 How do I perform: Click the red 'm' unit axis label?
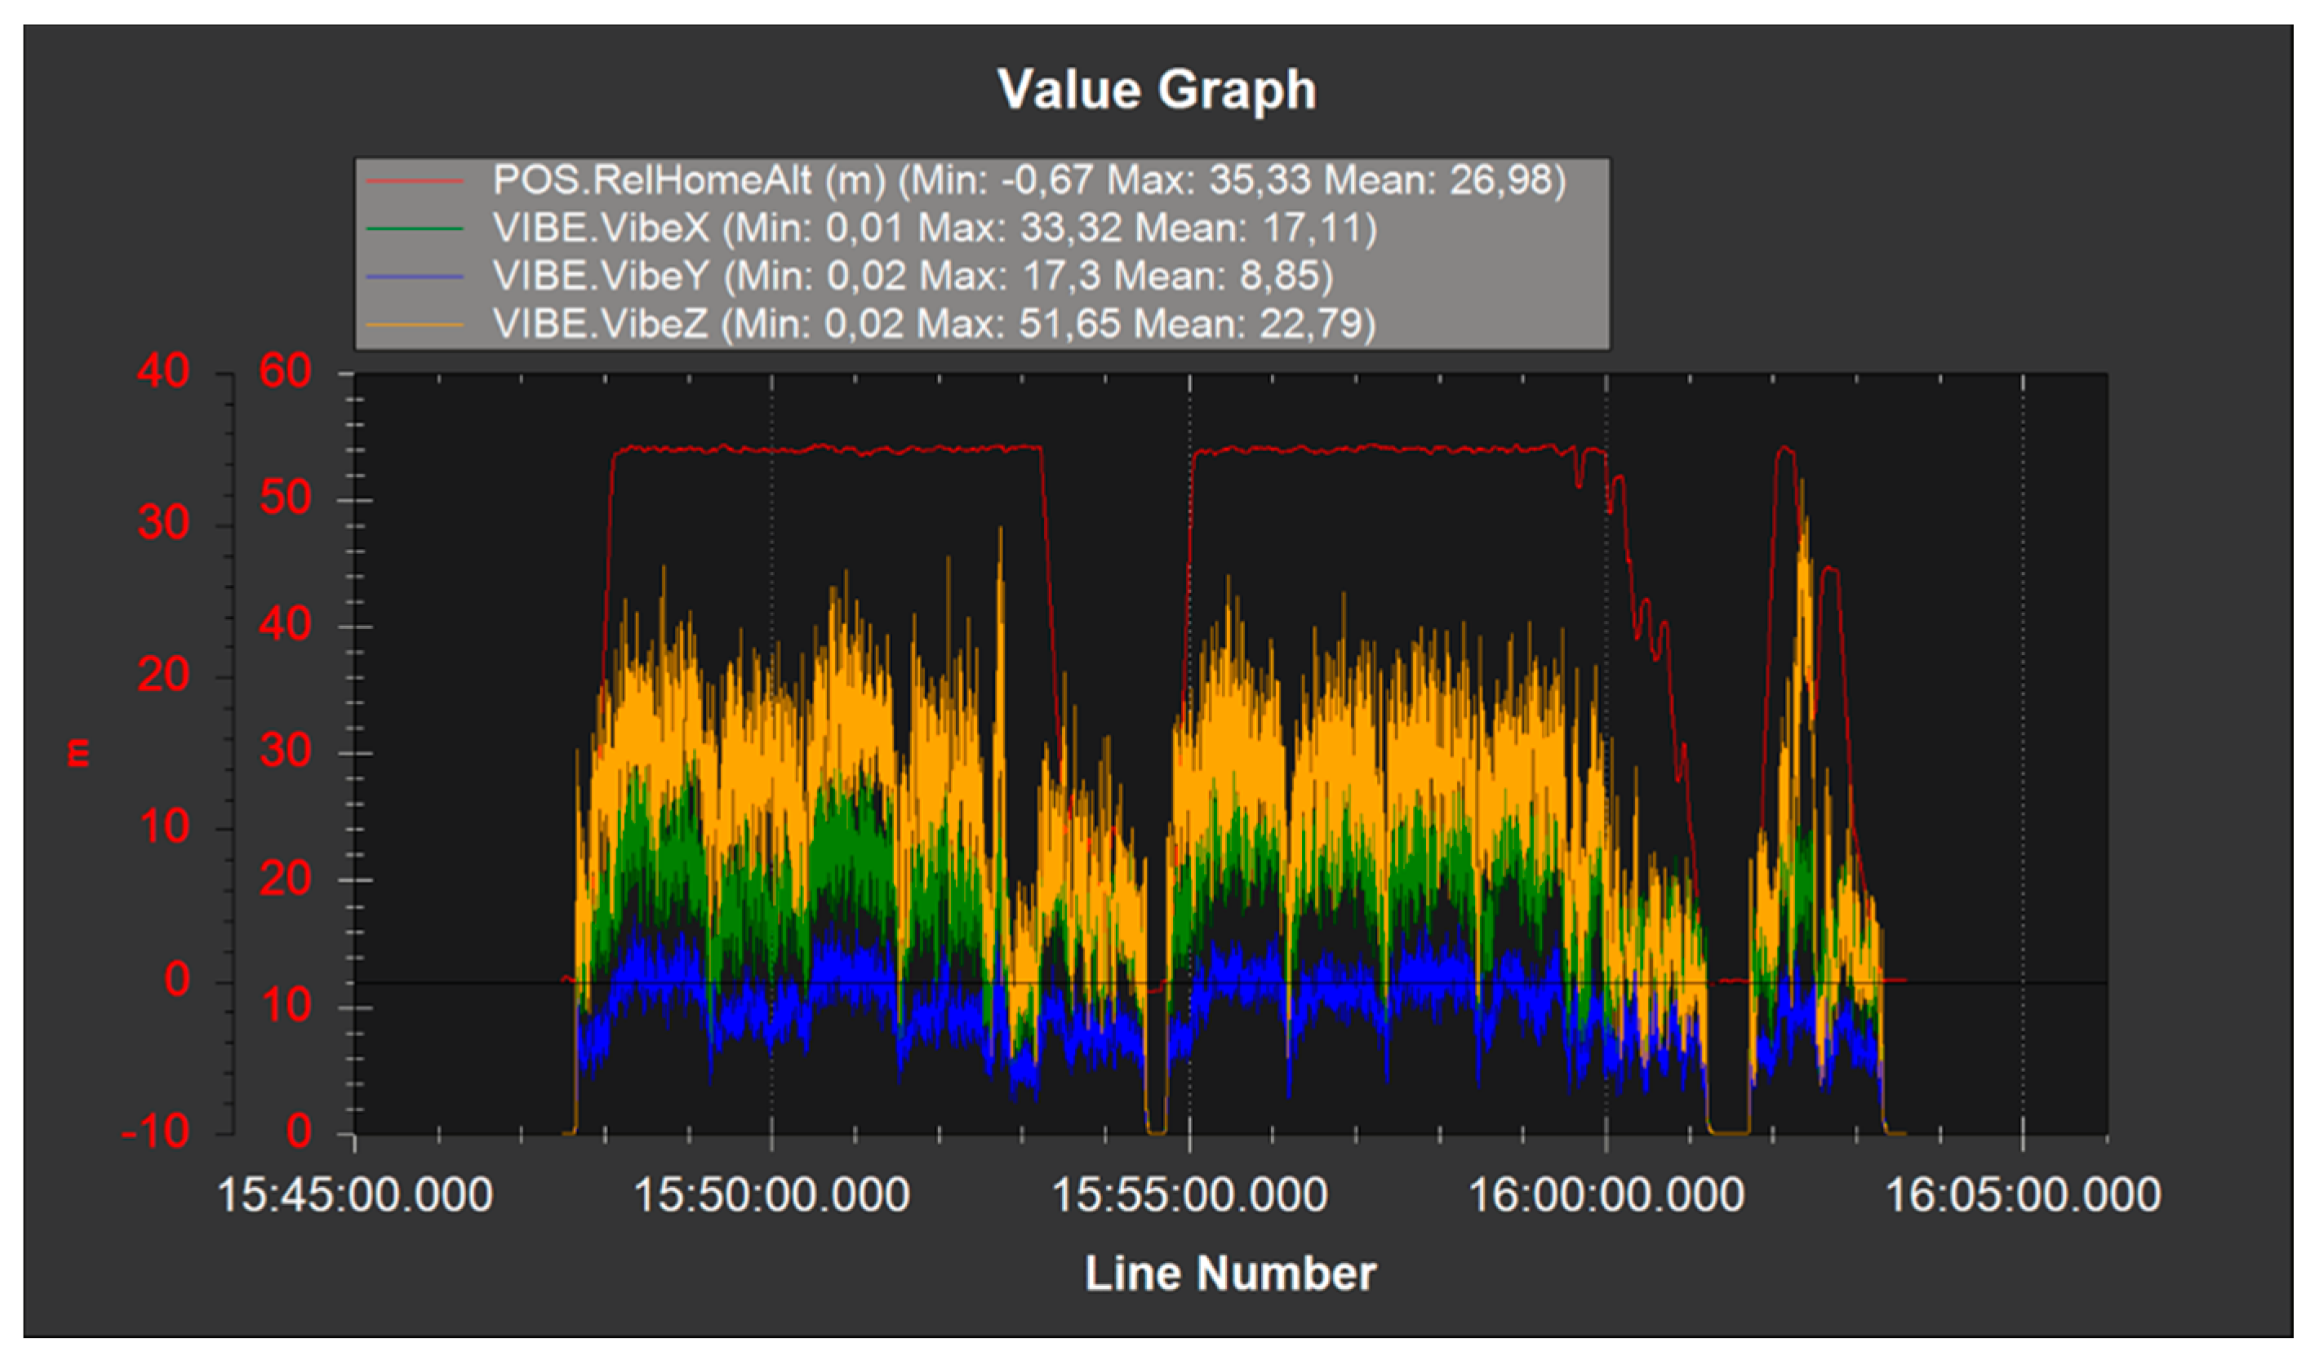point(78,752)
